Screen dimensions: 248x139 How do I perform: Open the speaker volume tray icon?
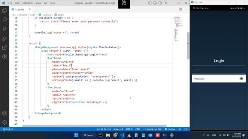coord(224,135)
